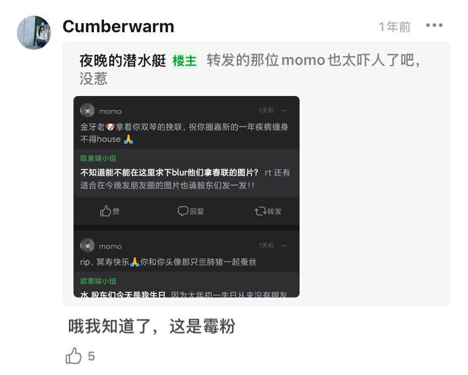
Task: Click the quoted text 转发的那位momo
Action: click(x=266, y=60)
